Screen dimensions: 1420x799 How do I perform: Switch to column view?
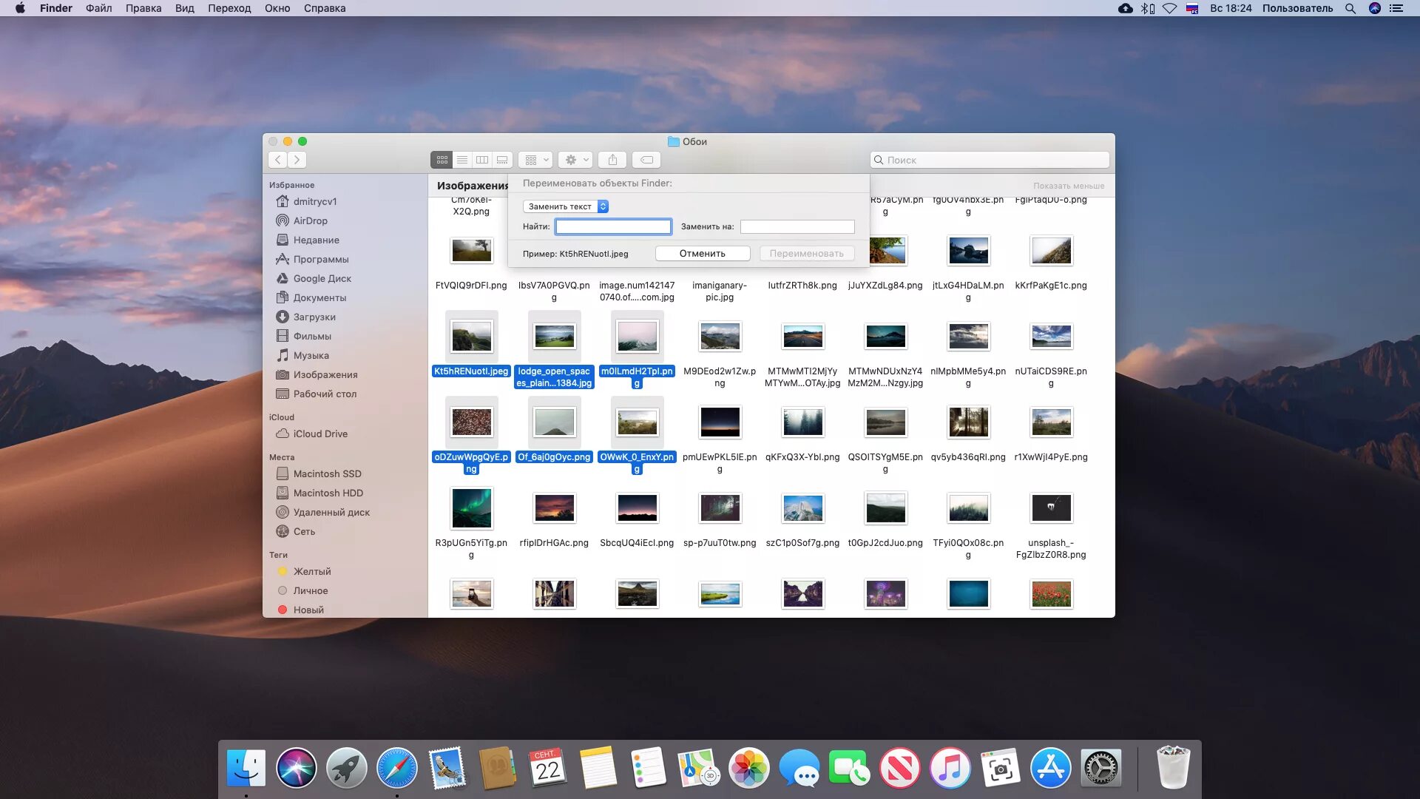[482, 160]
